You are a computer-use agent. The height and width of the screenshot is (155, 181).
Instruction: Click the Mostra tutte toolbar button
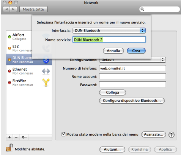pos(33,9)
